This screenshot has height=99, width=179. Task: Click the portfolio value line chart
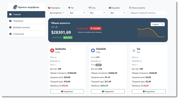[x=151, y=33]
